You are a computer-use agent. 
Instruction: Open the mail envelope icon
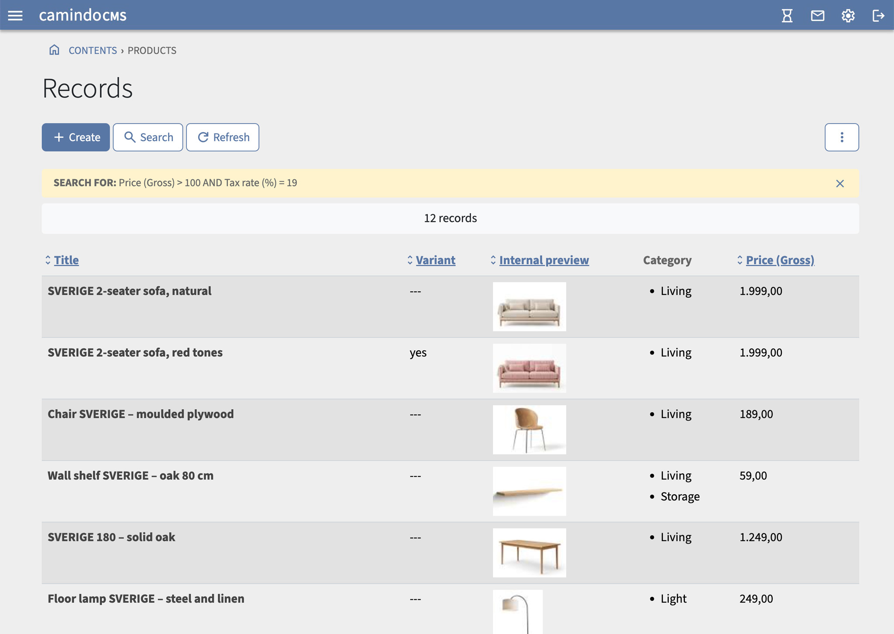point(818,16)
